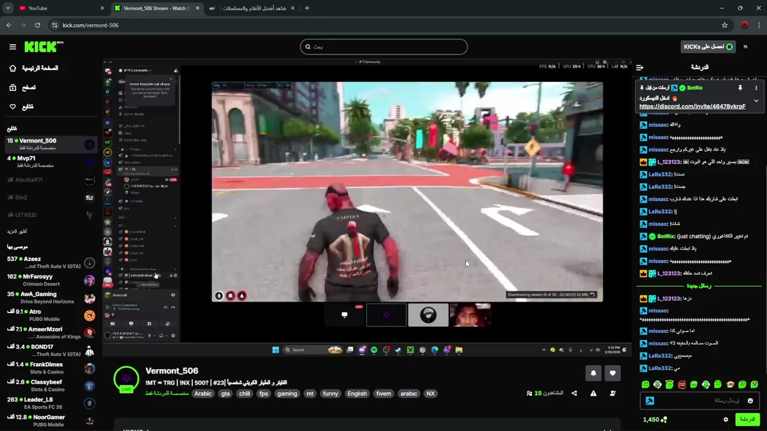Select the fivem stream tag
Image resolution: width=767 pixels, height=431 pixels.
[383, 394]
